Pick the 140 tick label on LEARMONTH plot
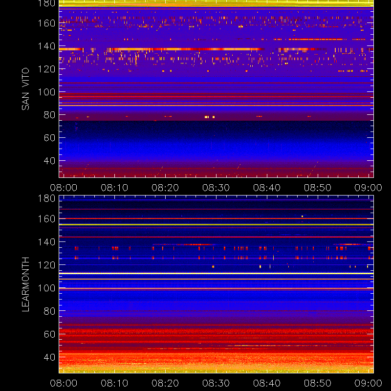This screenshot has height=391, width=391. pyautogui.click(x=46, y=242)
